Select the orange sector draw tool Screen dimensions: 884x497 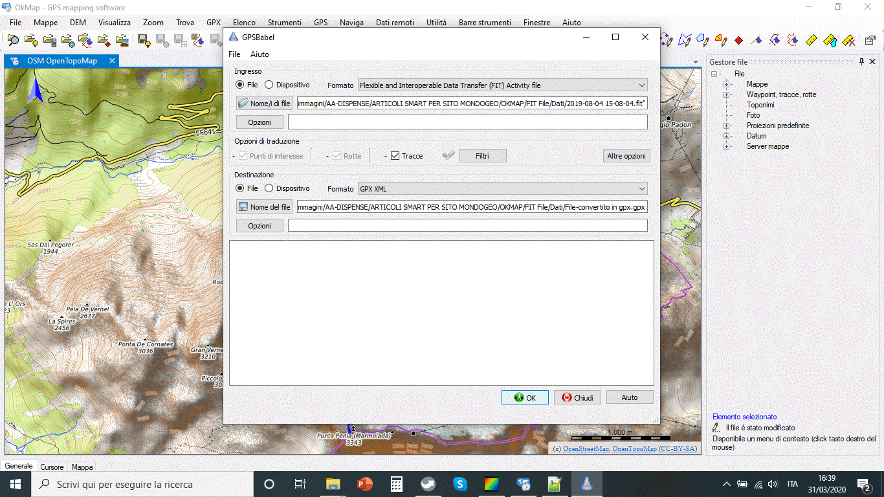[721, 41]
